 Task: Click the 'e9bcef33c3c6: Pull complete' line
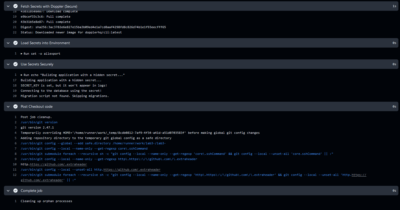[45, 17]
